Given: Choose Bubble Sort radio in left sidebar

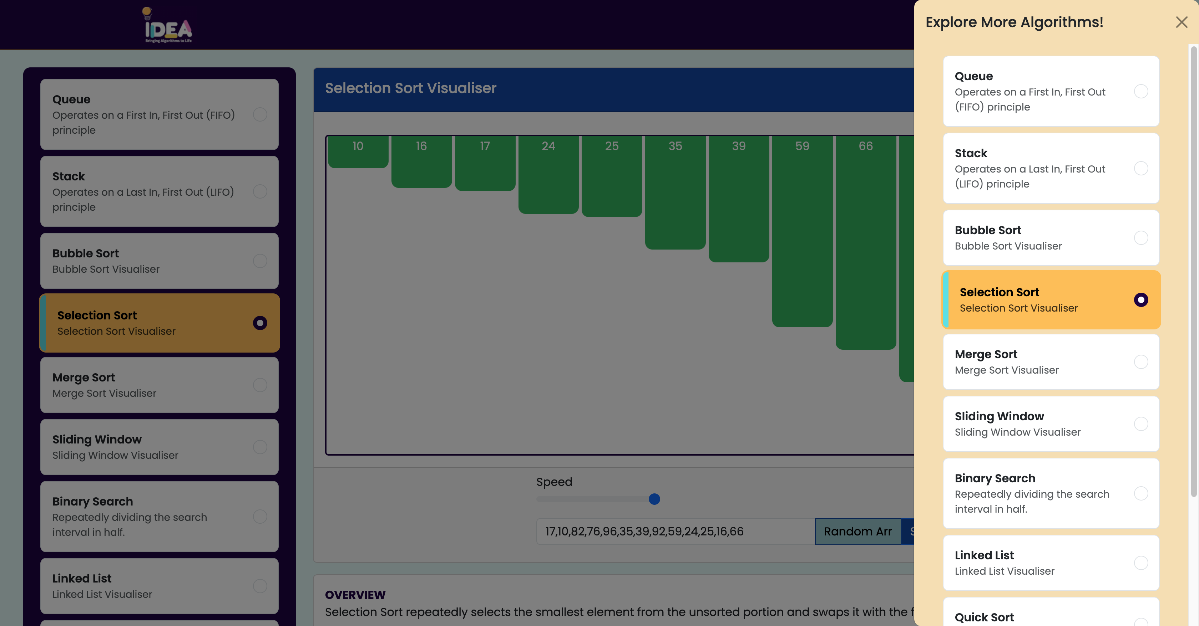Looking at the screenshot, I should [x=260, y=261].
